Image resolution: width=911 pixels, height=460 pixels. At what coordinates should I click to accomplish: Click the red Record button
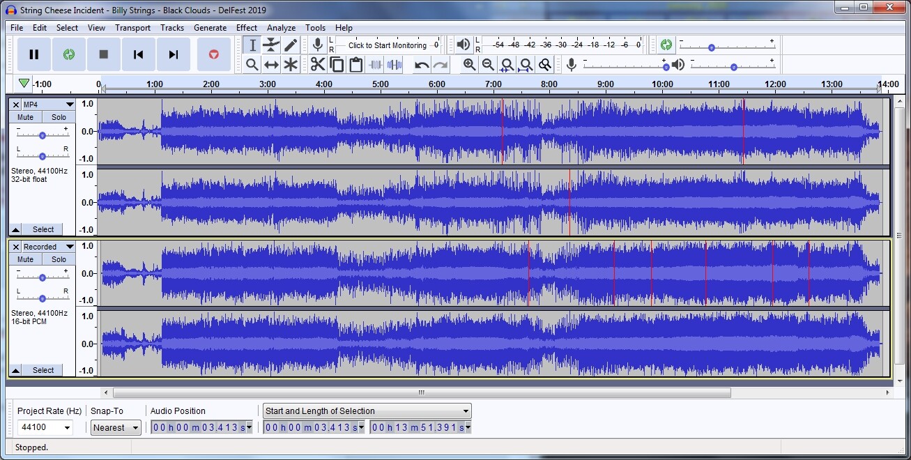pyautogui.click(x=214, y=54)
